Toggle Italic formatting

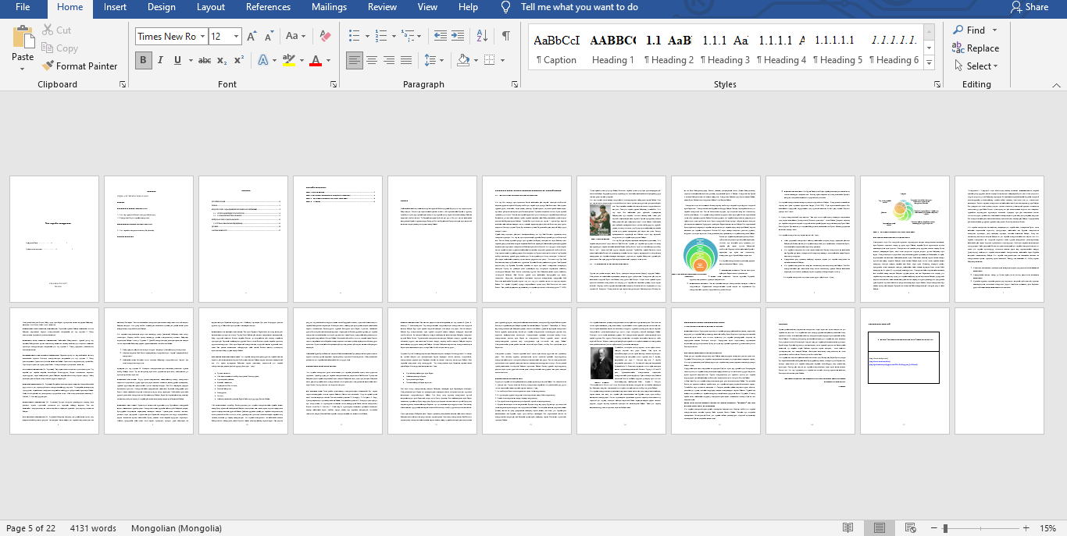(160, 60)
